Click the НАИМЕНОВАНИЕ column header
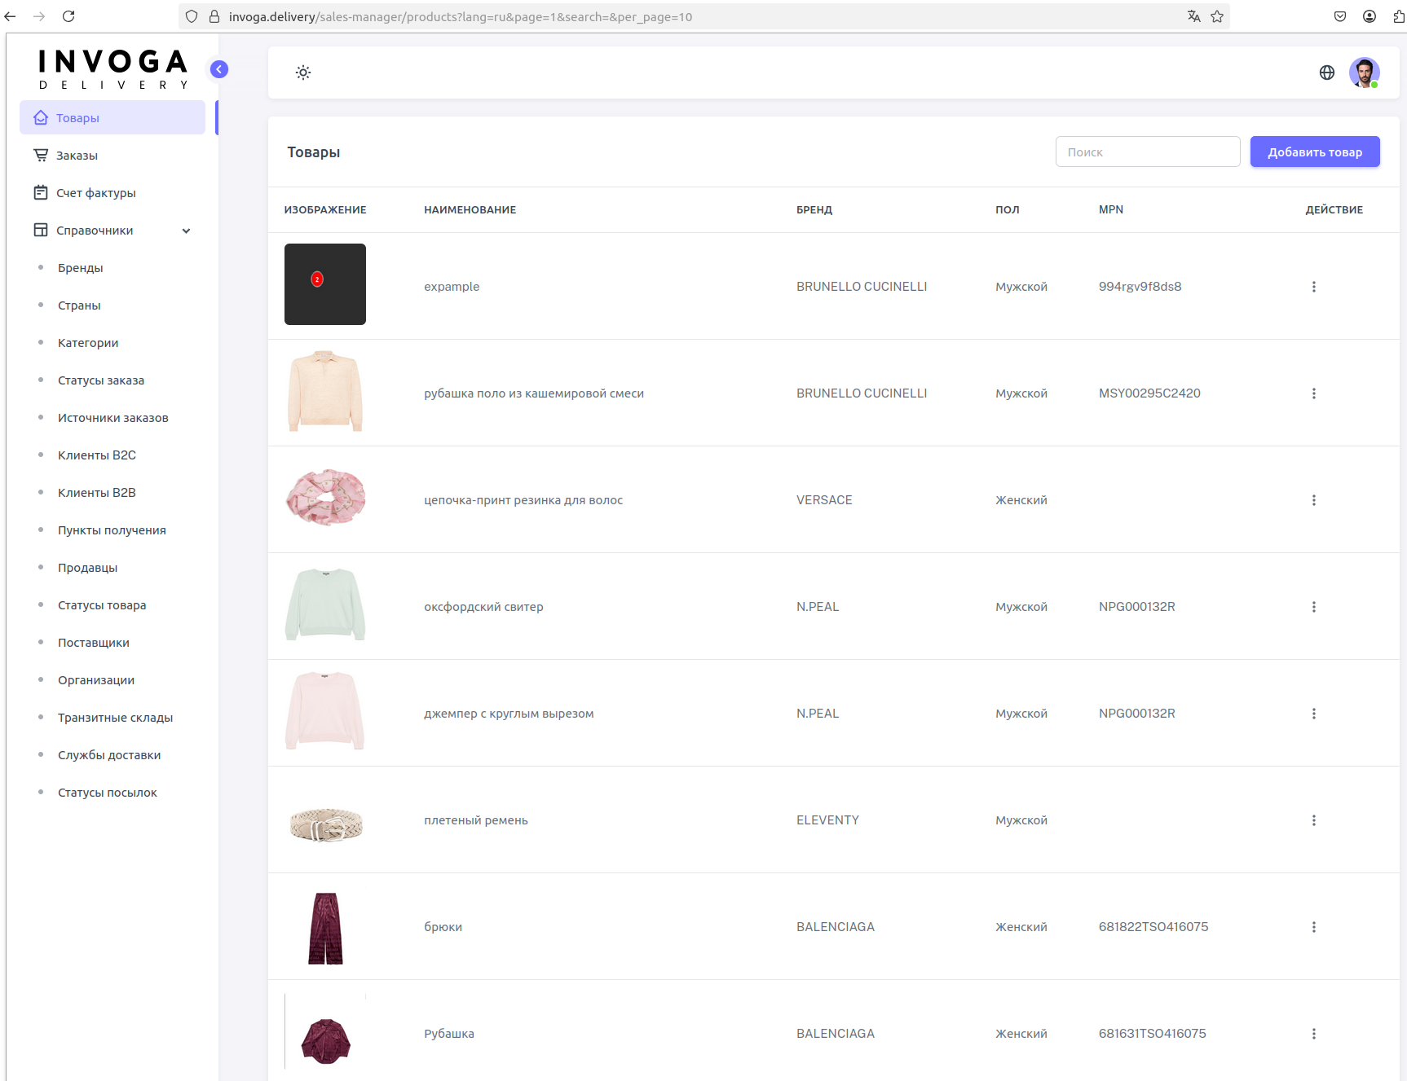 pyautogui.click(x=470, y=210)
